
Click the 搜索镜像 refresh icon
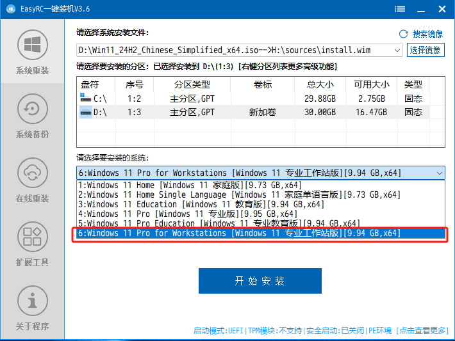(403, 34)
